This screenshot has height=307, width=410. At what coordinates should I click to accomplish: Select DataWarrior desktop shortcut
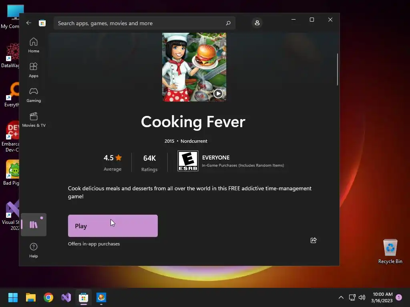[10, 56]
